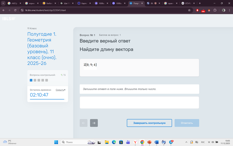Click the previous question left arrow

click(84, 123)
